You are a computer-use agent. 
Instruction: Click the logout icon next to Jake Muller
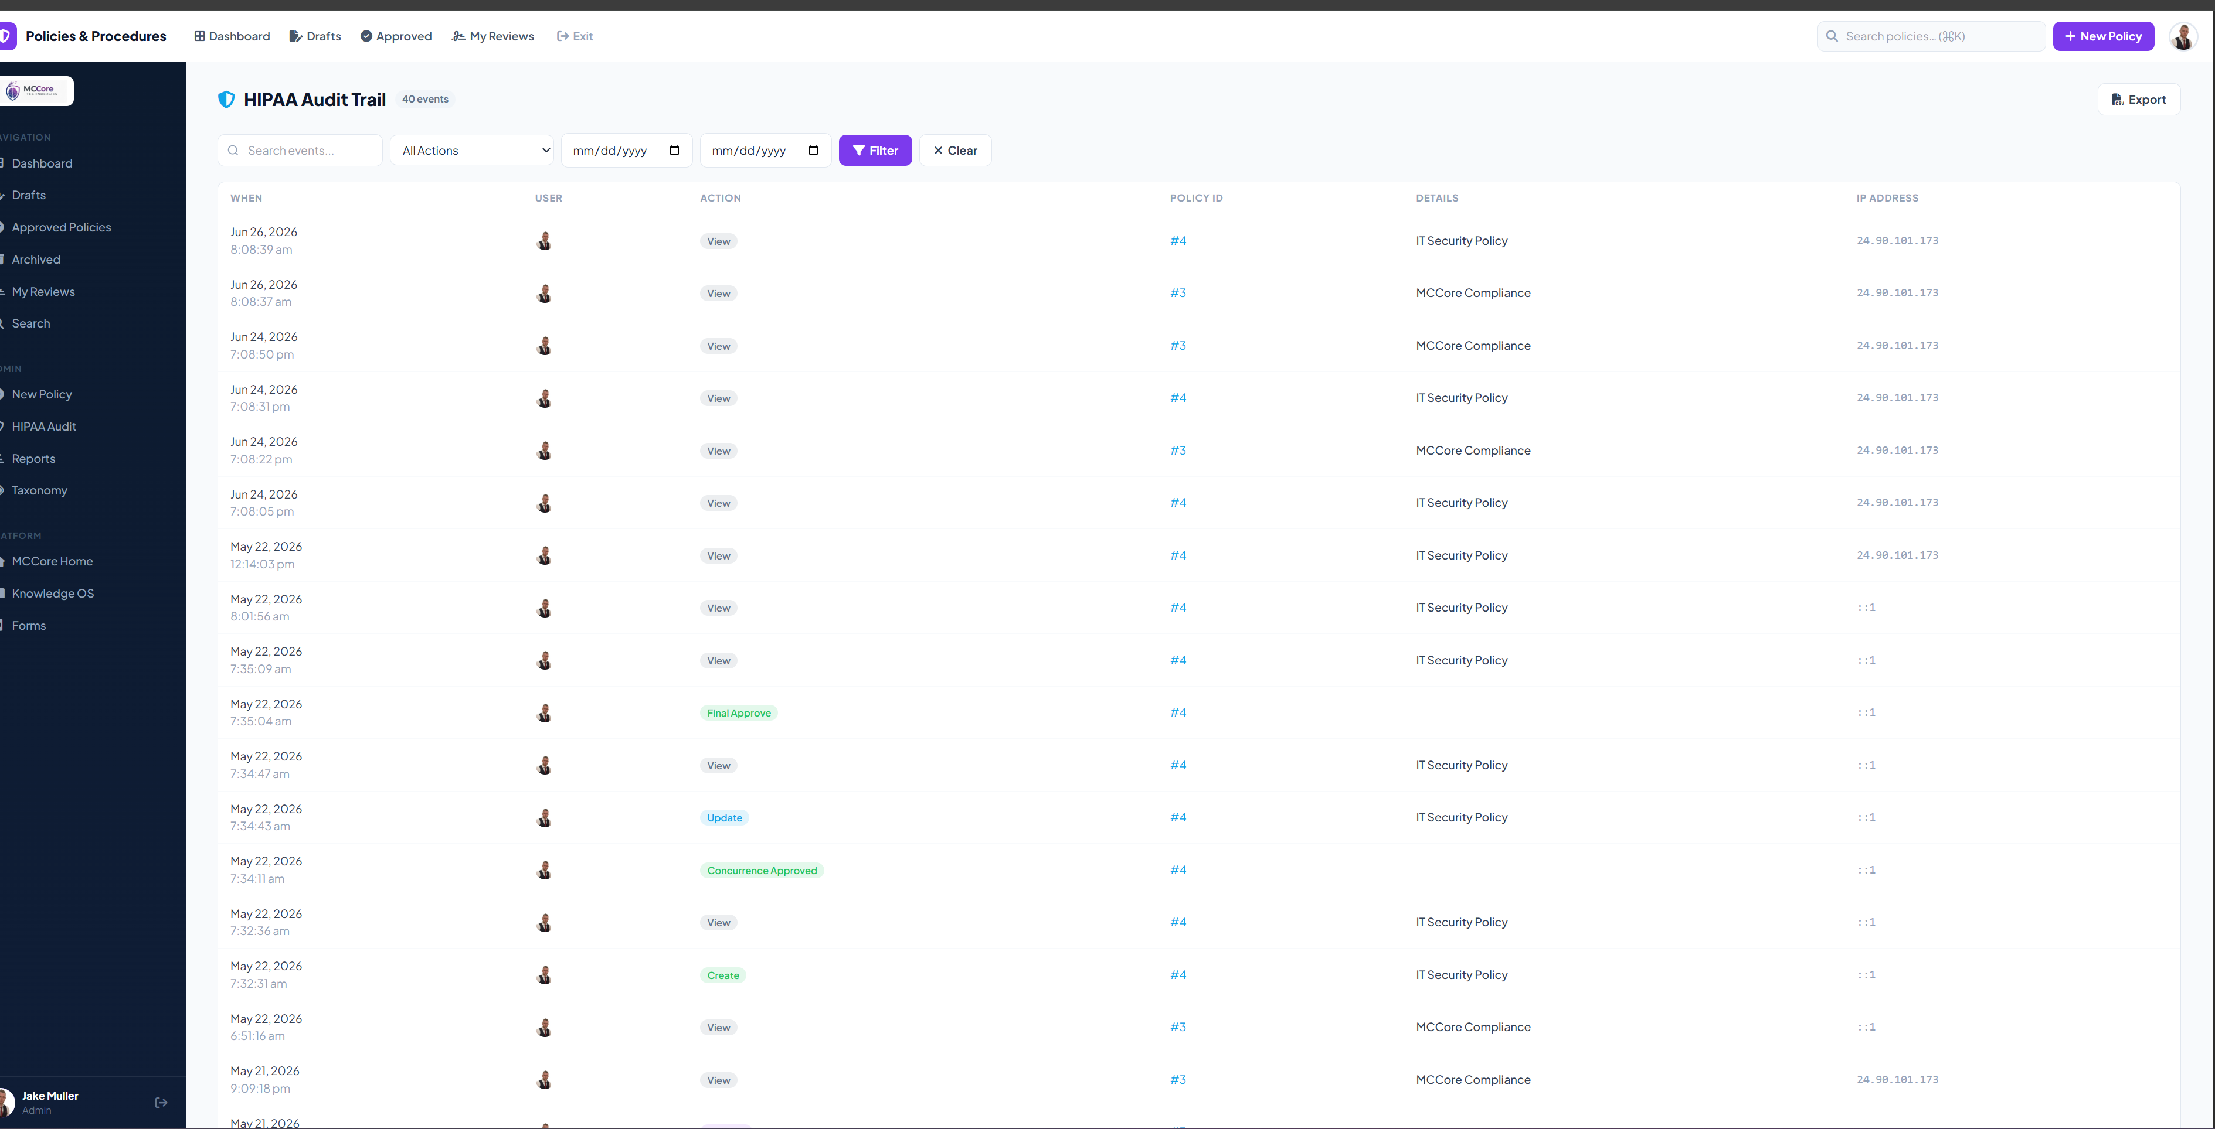(x=161, y=1103)
